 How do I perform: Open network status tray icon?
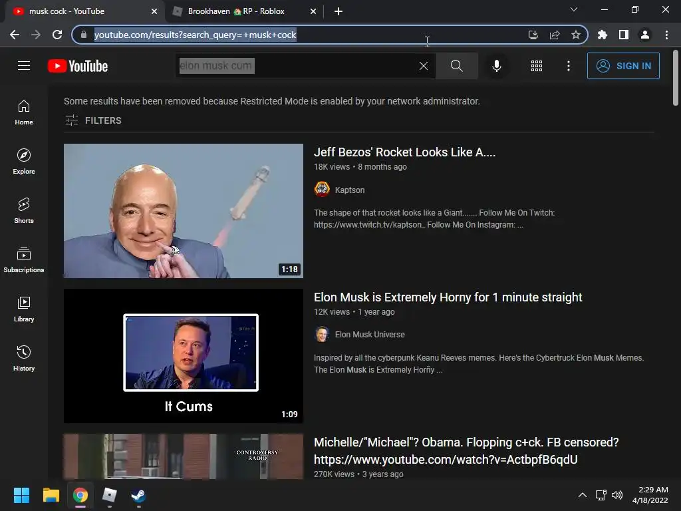(601, 495)
